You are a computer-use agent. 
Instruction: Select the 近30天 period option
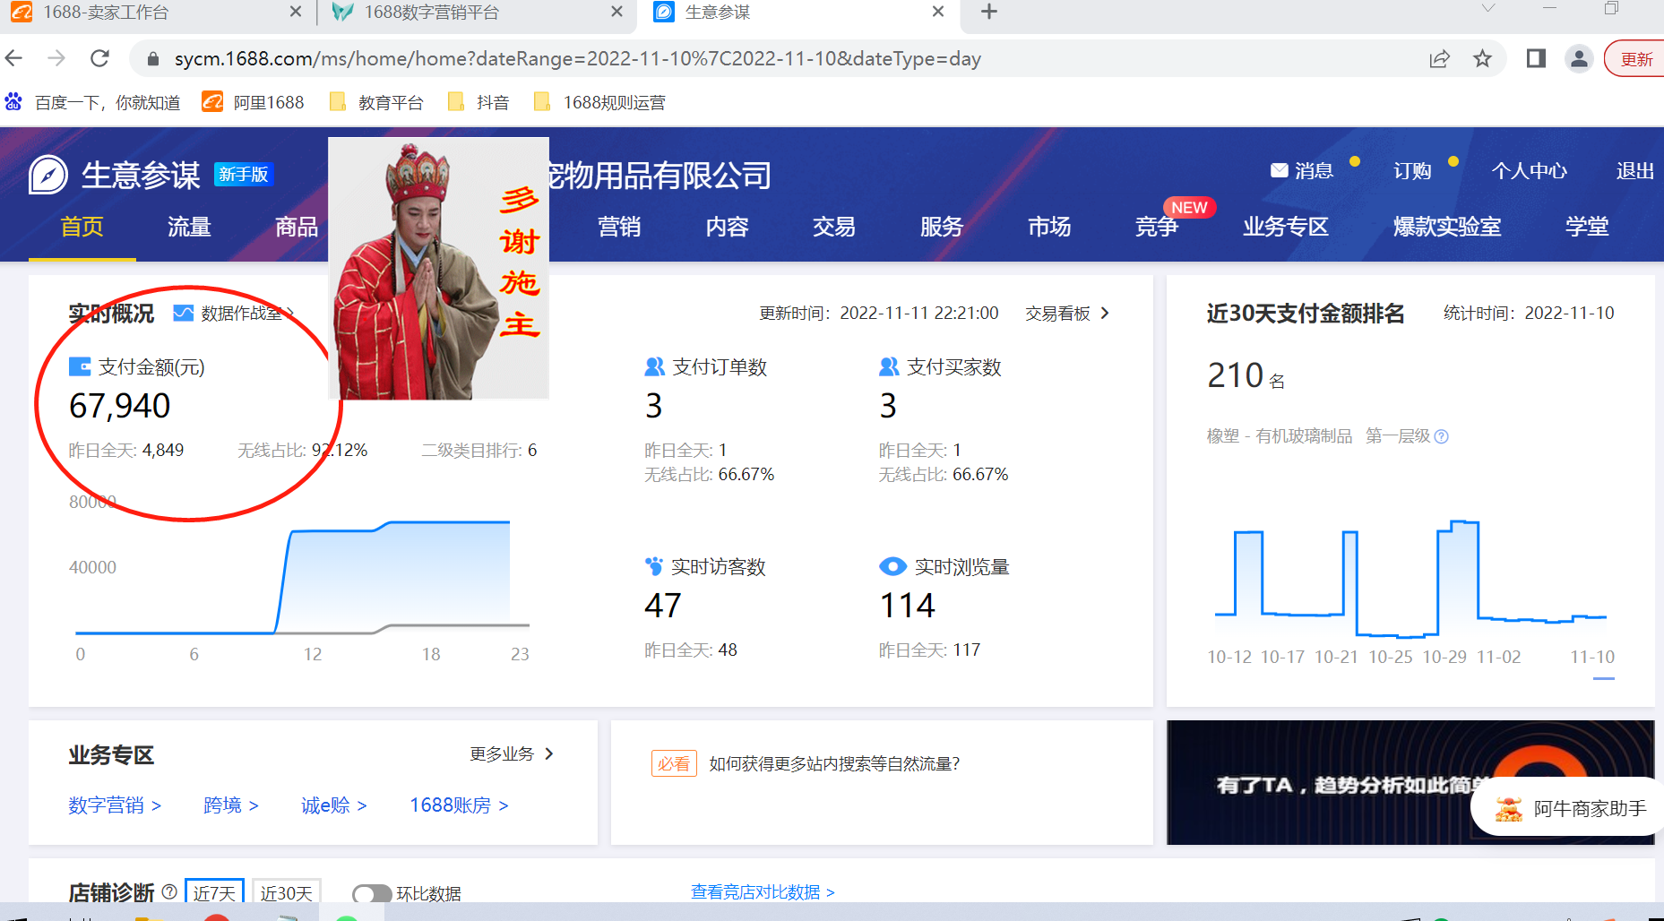[x=287, y=892]
